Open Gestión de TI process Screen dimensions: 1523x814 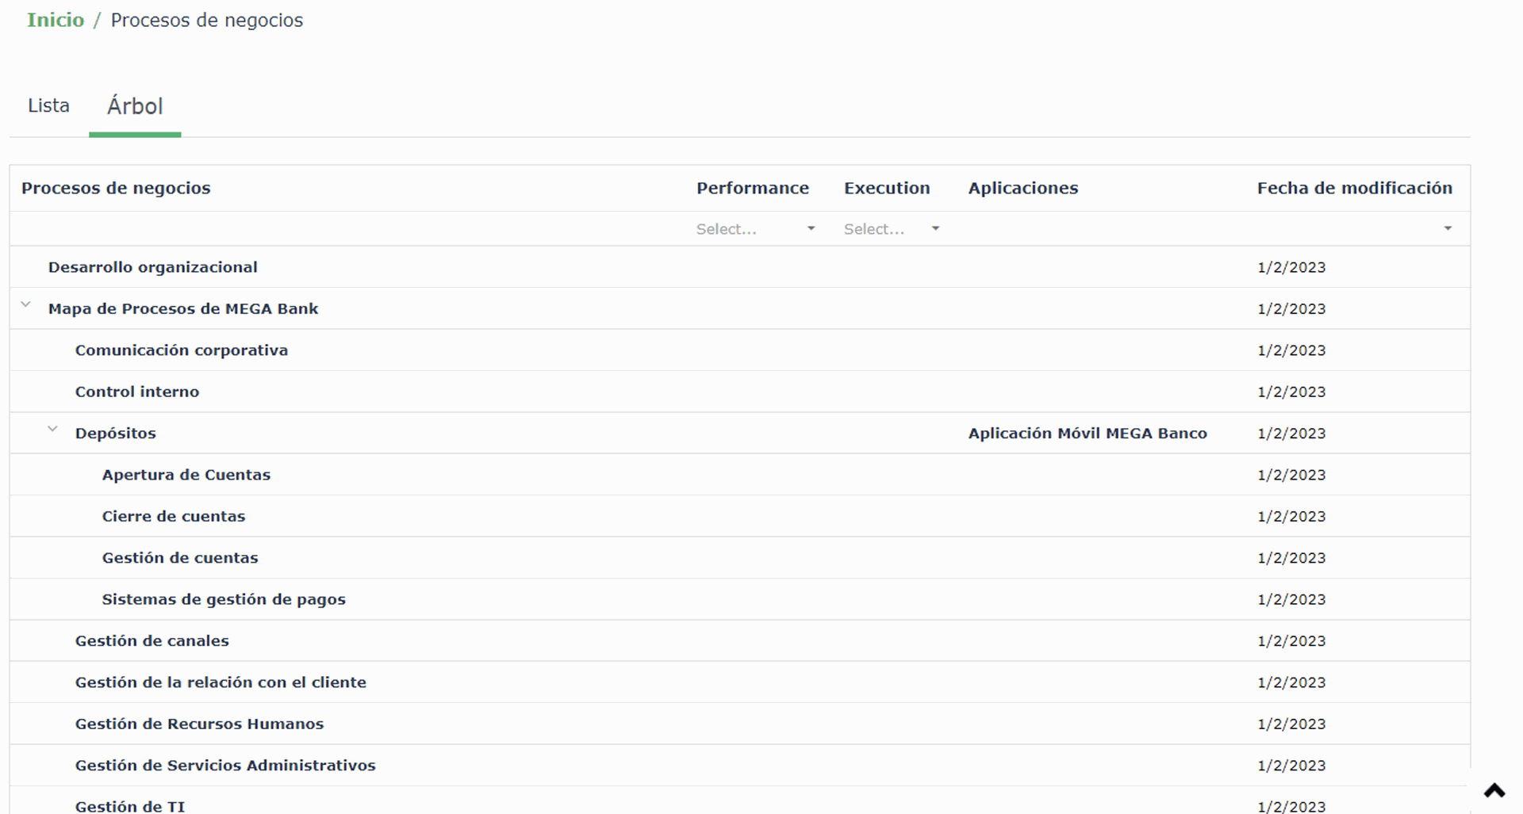coord(129,806)
